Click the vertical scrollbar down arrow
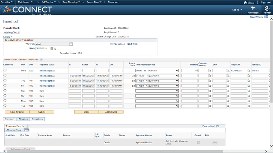Viewport: 273px width, 153px height. 271,146
